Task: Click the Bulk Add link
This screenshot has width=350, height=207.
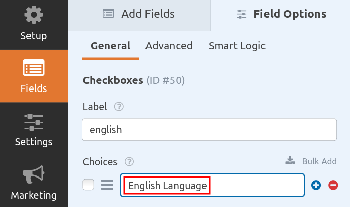Action: 319,161
